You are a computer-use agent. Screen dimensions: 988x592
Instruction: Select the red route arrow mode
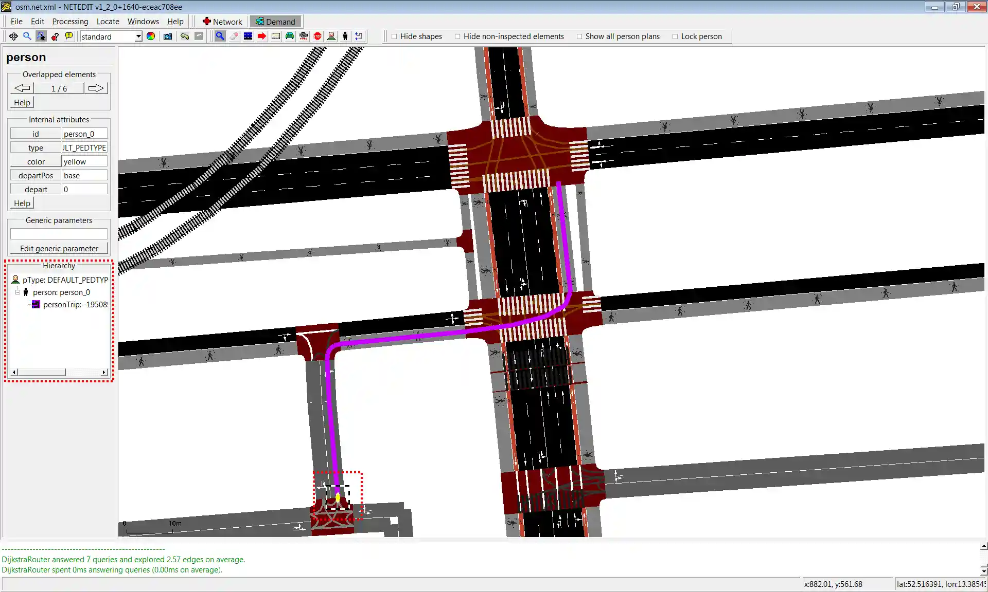[x=262, y=36]
